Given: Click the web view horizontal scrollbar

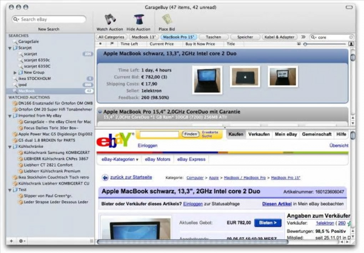Looking at the screenshot, I should coord(193,242).
